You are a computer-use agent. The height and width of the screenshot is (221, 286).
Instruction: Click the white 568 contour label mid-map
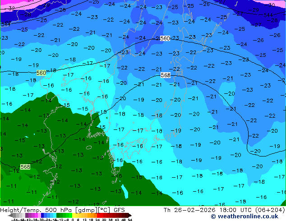(166, 75)
